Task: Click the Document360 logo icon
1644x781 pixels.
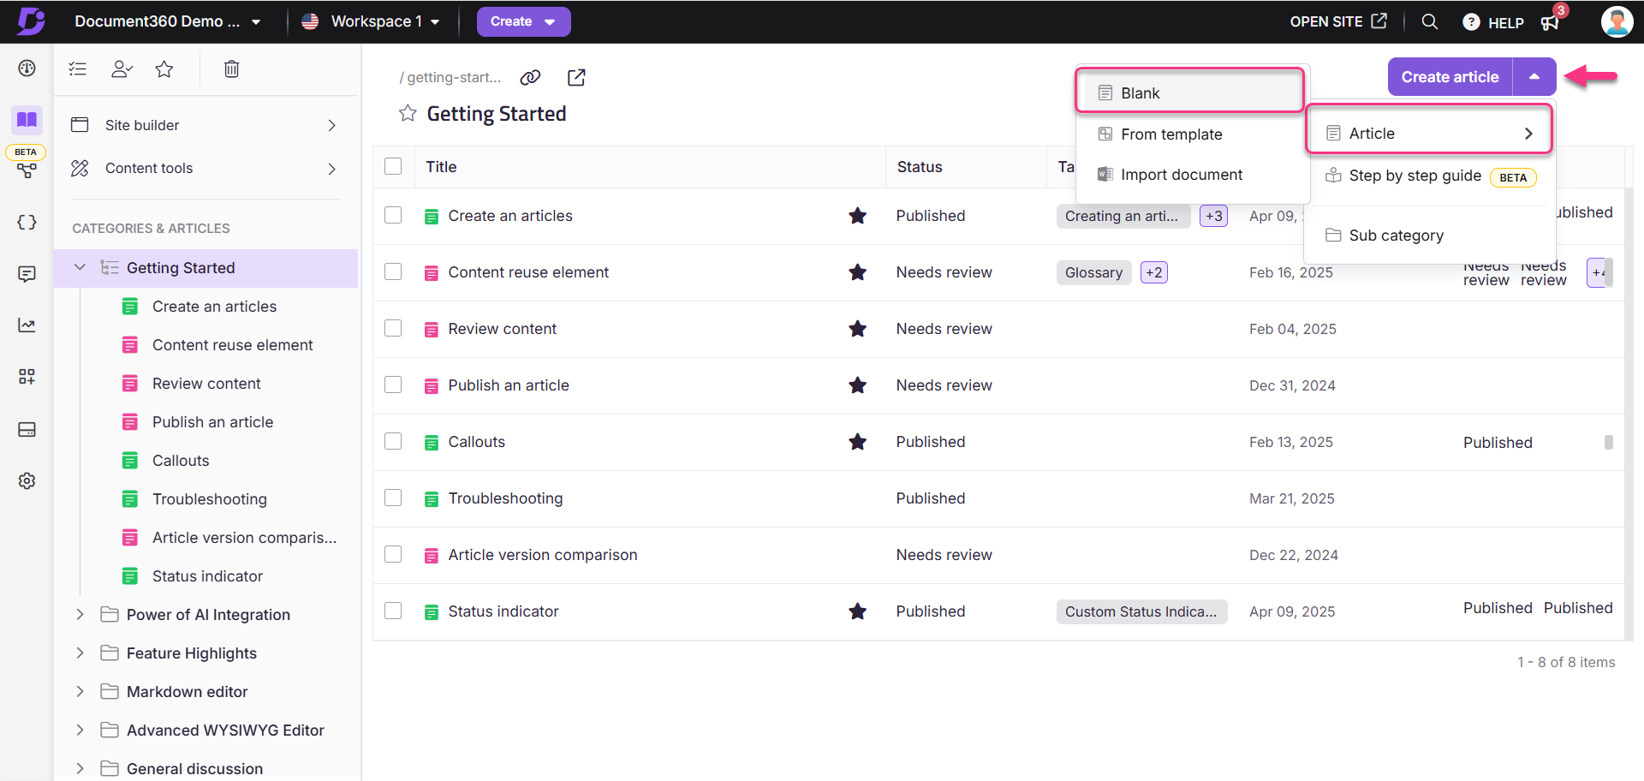Action: click(x=32, y=21)
